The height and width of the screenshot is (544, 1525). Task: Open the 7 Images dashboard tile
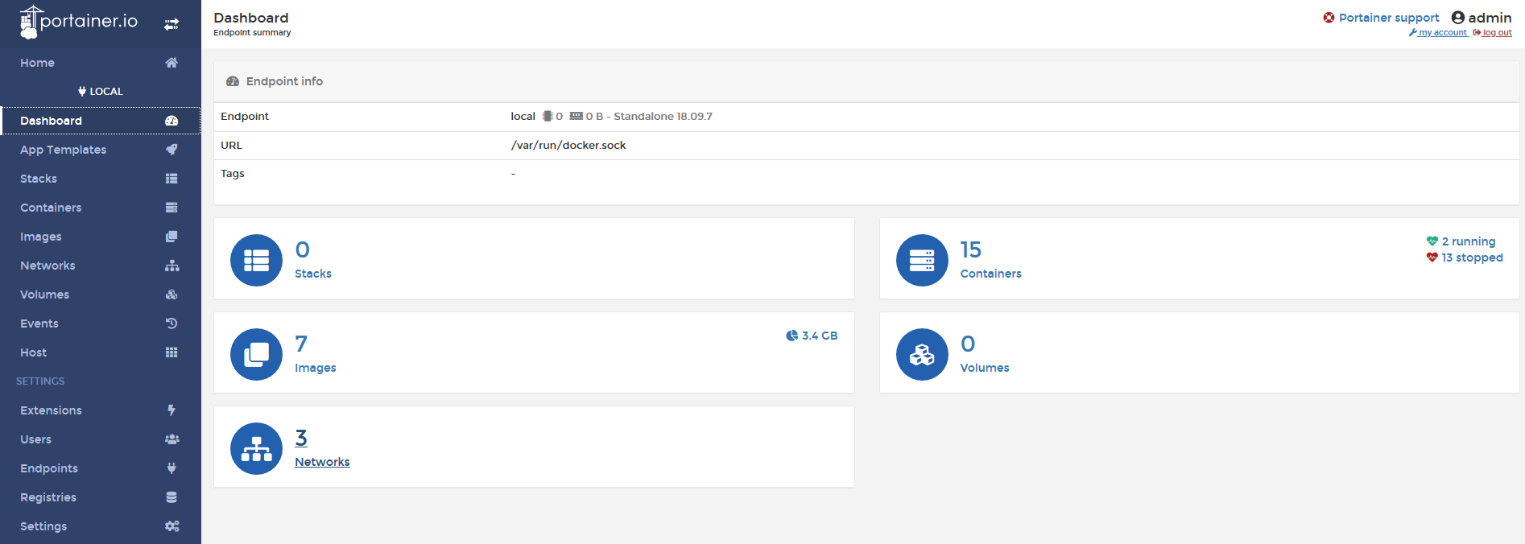pyautogui.click(x=534, y=352)
